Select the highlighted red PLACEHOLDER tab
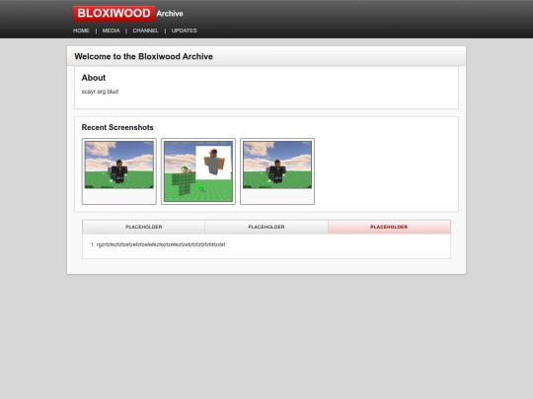Screen dimensions: 533x399 click(x=389, y=227)
